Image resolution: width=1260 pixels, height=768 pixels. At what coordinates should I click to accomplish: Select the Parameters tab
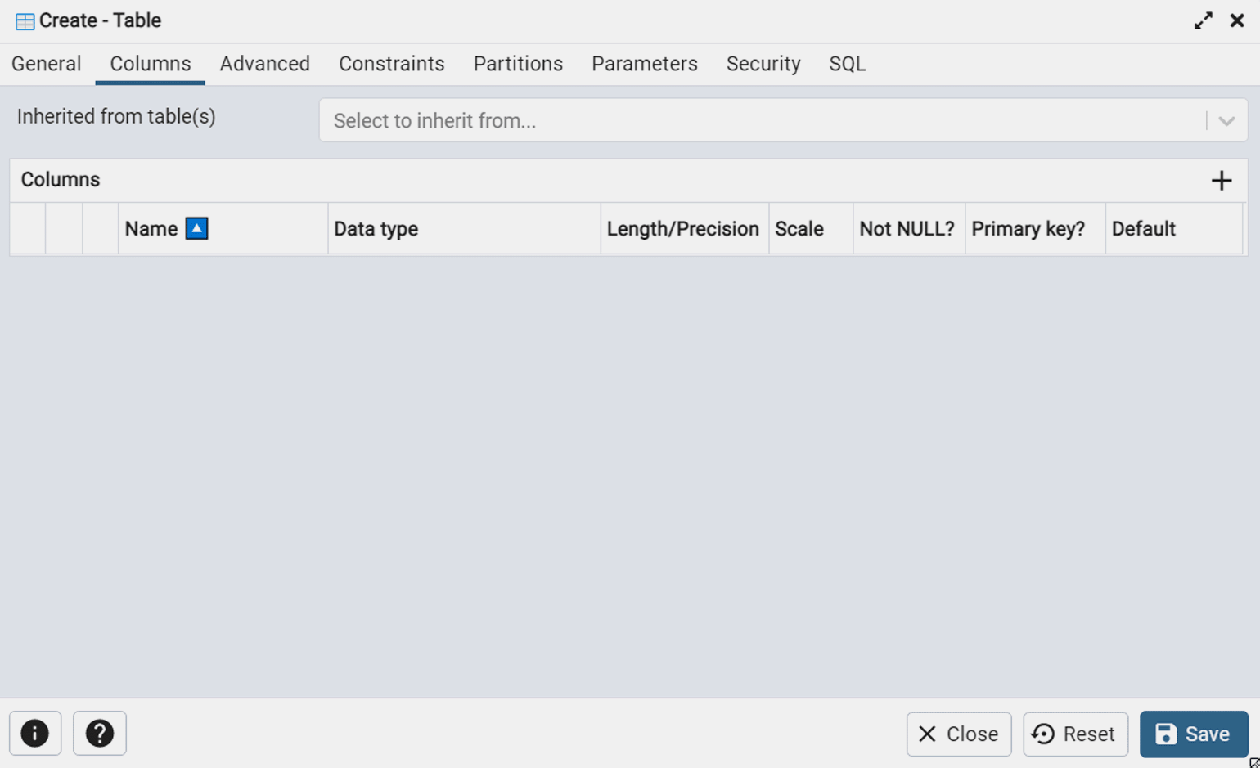click(x=645, y=64)
